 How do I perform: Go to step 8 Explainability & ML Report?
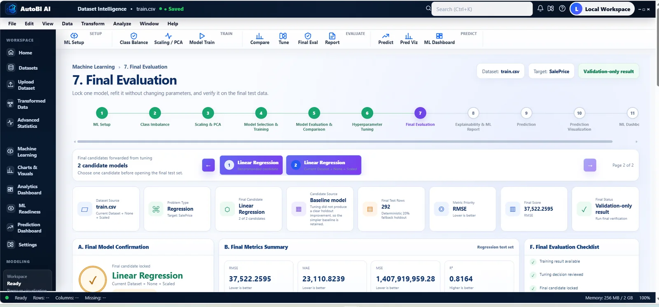(x=473, y=113)
